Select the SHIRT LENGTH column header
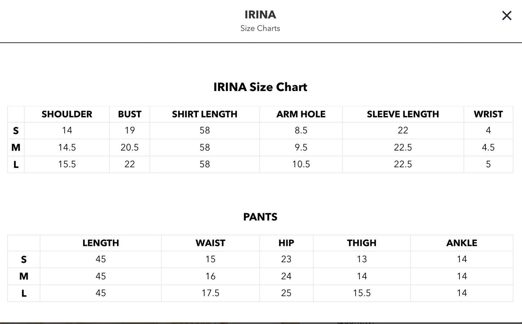The image size is (522, 324). click(x=204, y=114)
